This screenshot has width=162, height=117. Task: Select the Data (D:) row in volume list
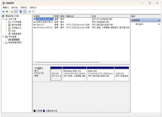point(40,25)
